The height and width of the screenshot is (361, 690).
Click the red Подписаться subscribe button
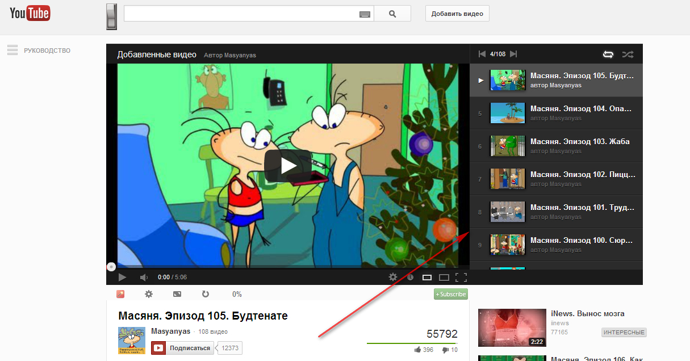pos(183,348)
